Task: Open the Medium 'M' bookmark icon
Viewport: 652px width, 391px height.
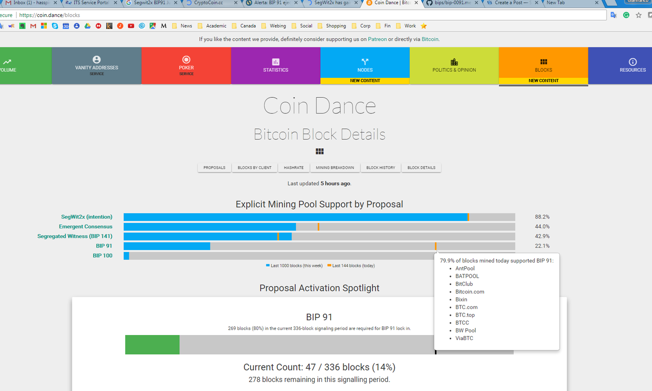Action: (164, 26)
